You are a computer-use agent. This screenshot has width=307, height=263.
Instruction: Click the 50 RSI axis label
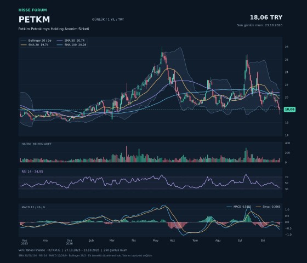(x=287, y=183)
